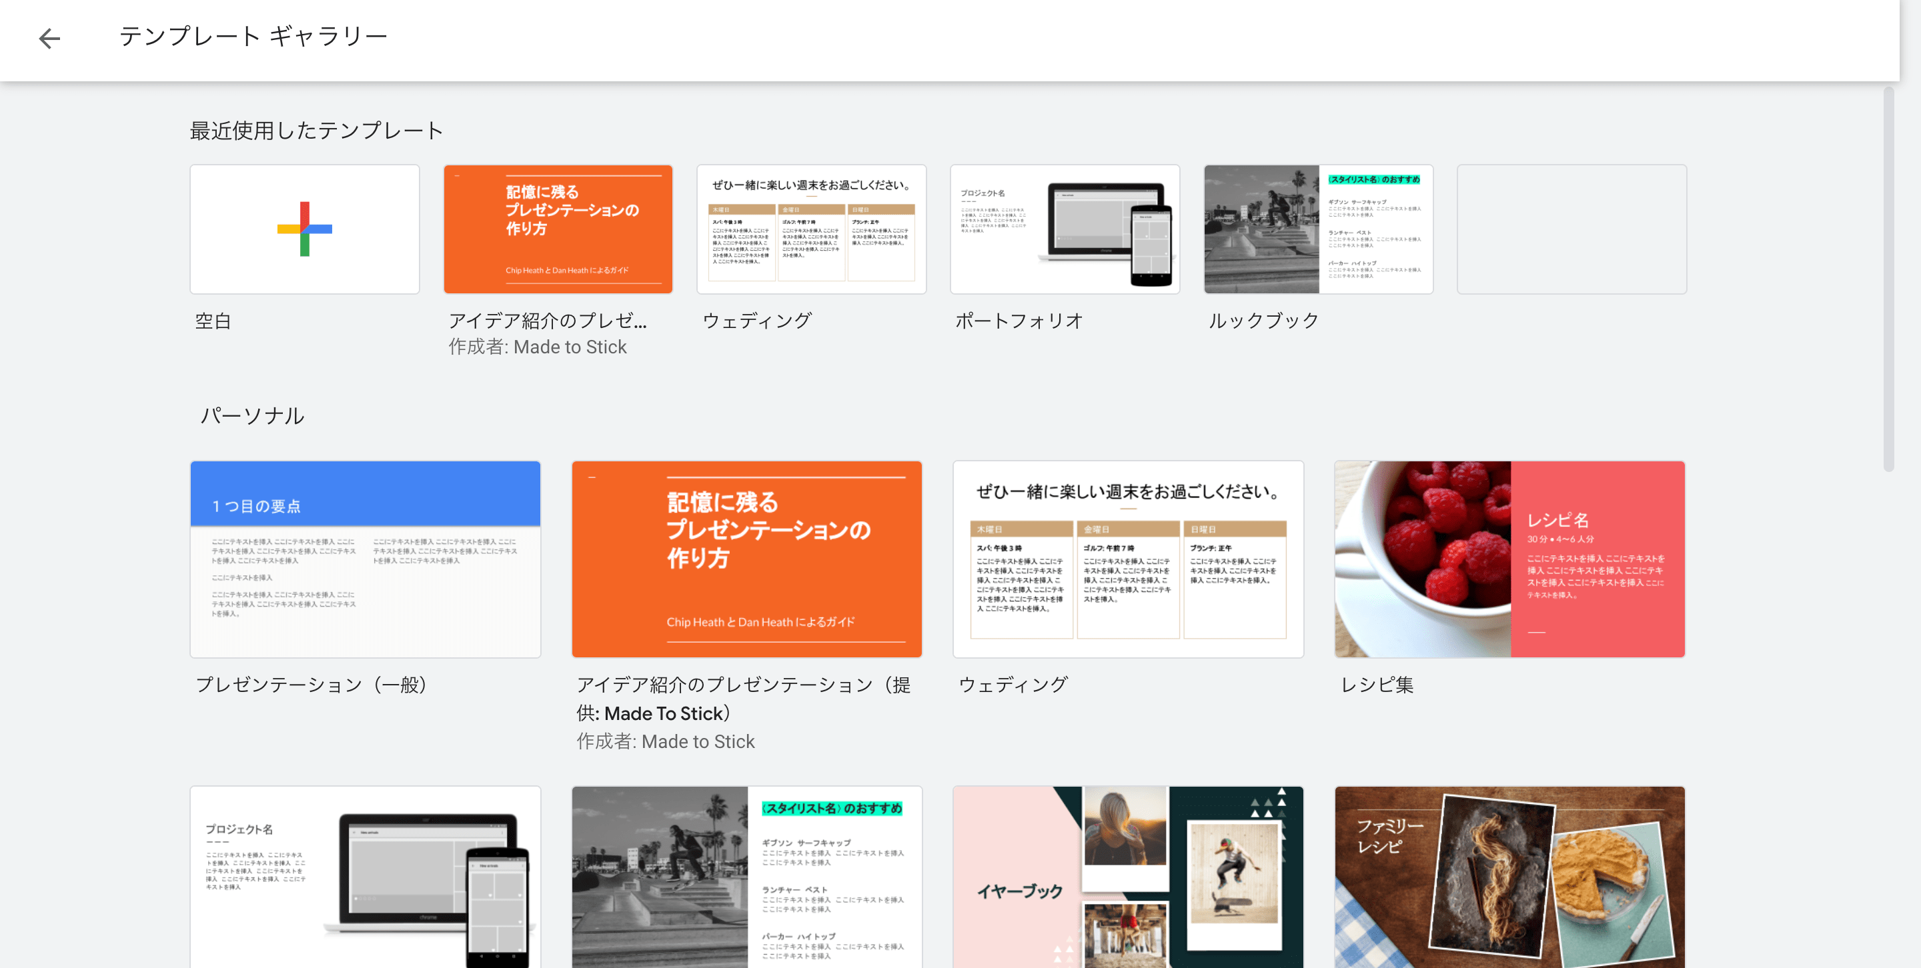Image resolution: width=1921 pixels, height=968 pixels.
Task: Click ウェディング label under パーソナル
Action: click(1013, 684)
